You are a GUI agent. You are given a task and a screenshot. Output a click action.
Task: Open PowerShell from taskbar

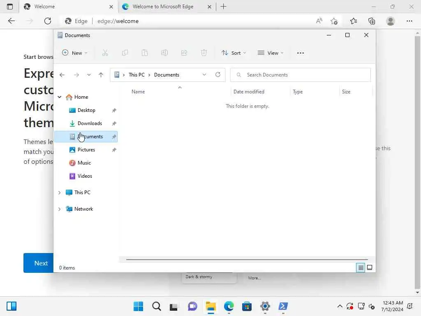click(x=283, y=306)
